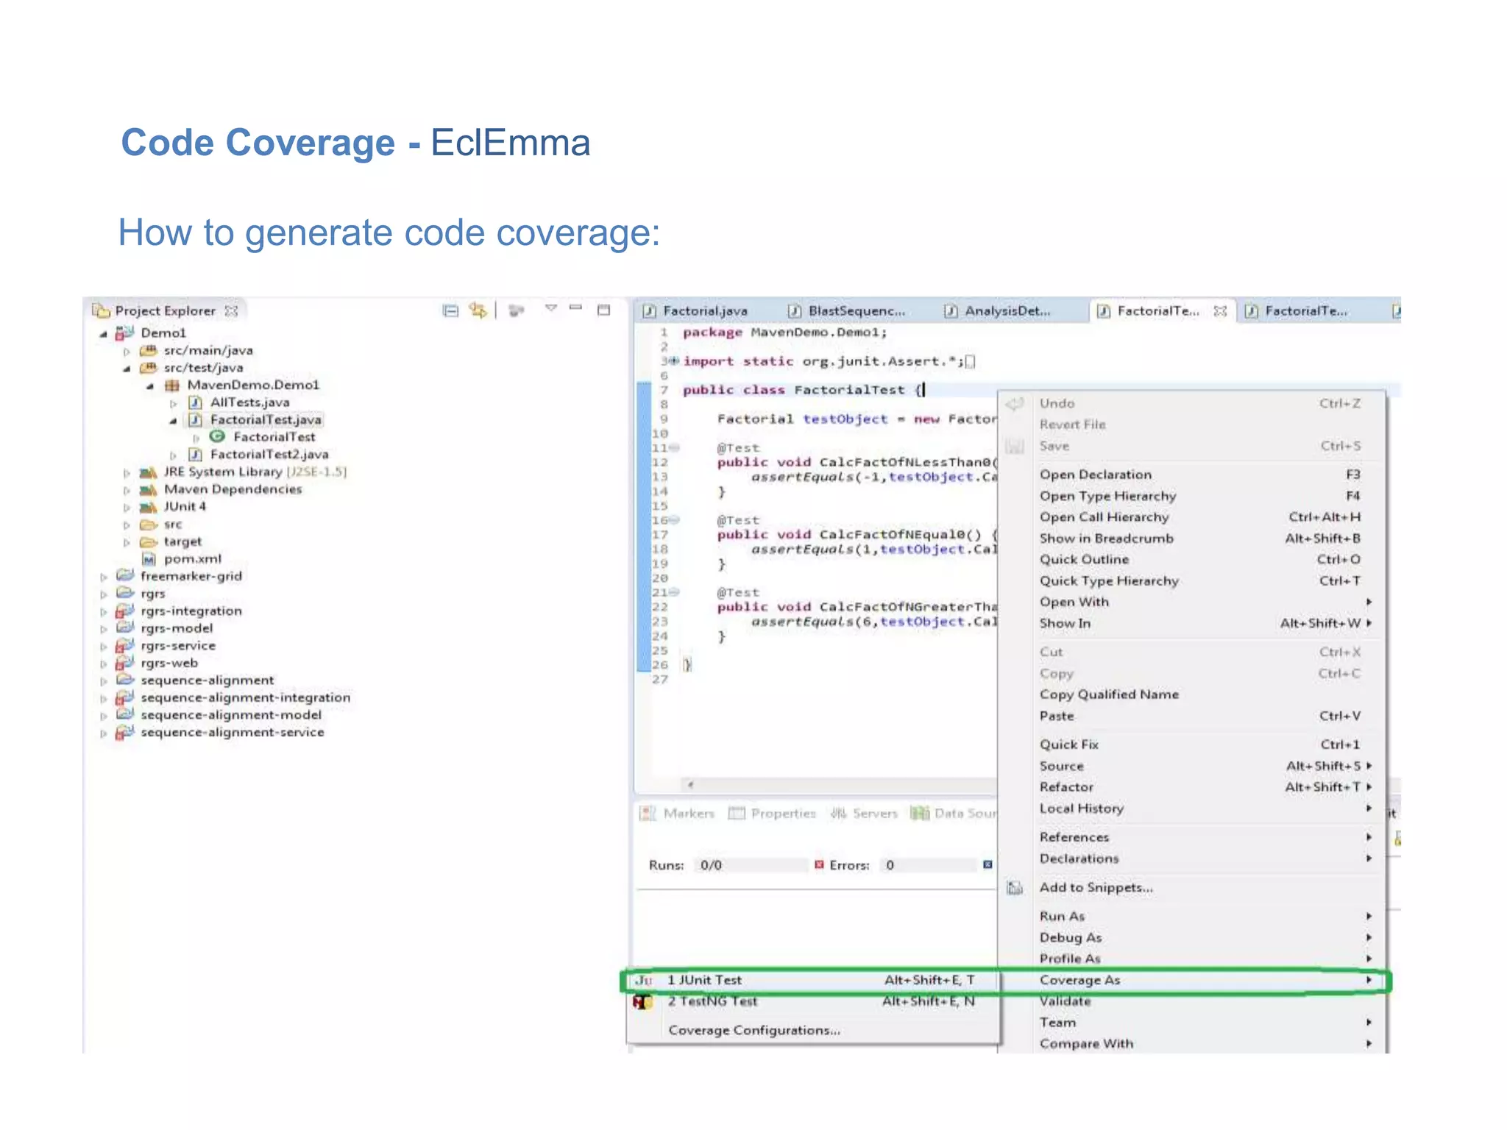Collapse method fold at line 16

pyautogui.click(x=674, y=520)
